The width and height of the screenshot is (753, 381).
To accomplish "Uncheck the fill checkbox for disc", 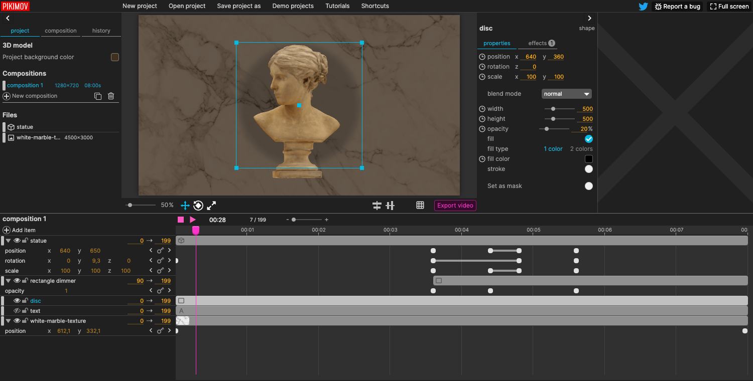I will (x=588, y=139).
